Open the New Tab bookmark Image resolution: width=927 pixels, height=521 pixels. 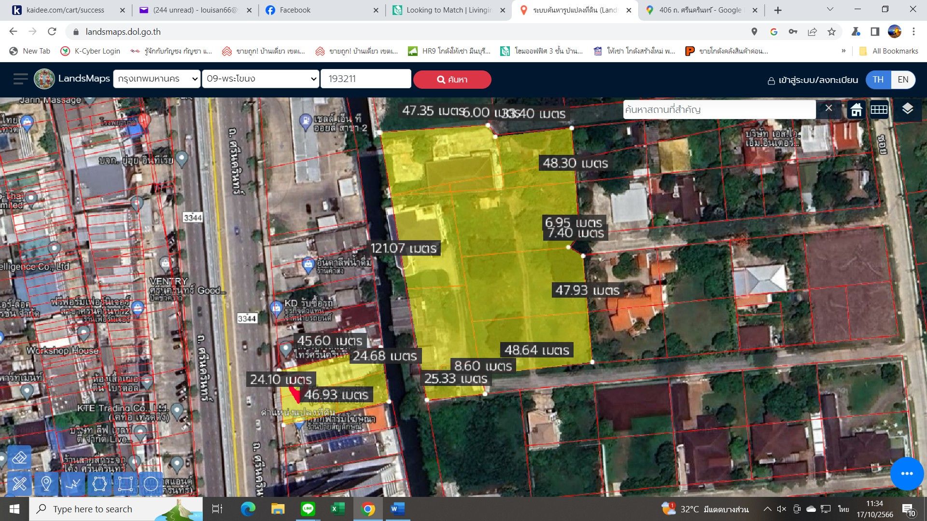(x=30, y=51)
